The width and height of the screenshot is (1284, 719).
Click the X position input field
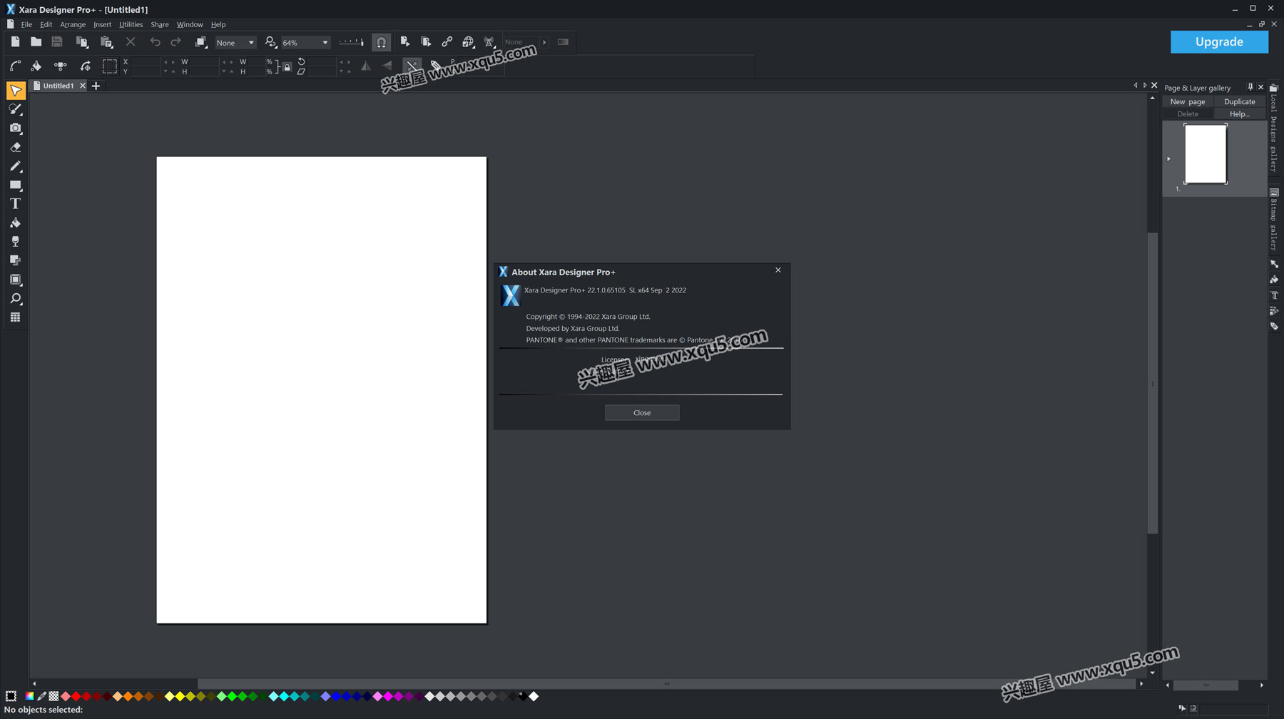click(x=146, y=61)
